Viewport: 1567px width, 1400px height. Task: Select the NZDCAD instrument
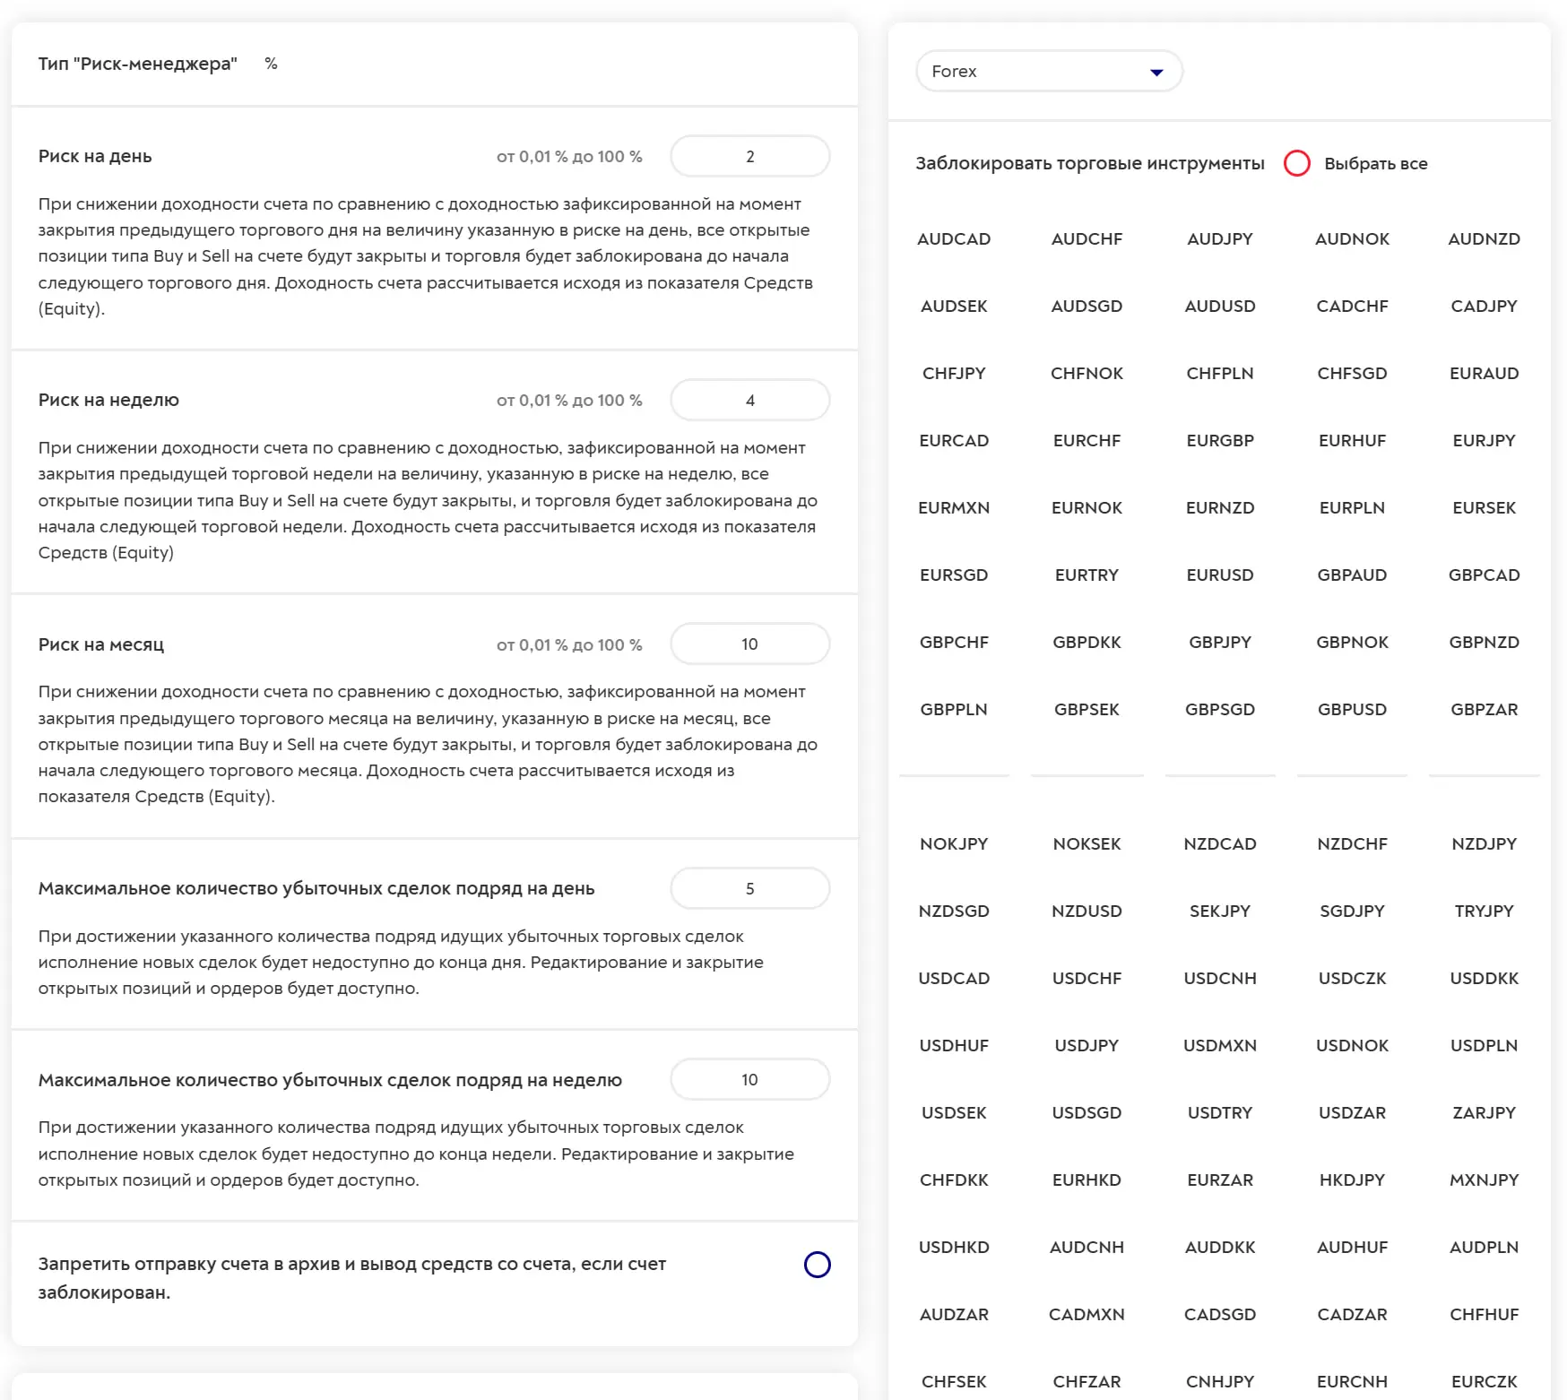(x=1220, y=843)
